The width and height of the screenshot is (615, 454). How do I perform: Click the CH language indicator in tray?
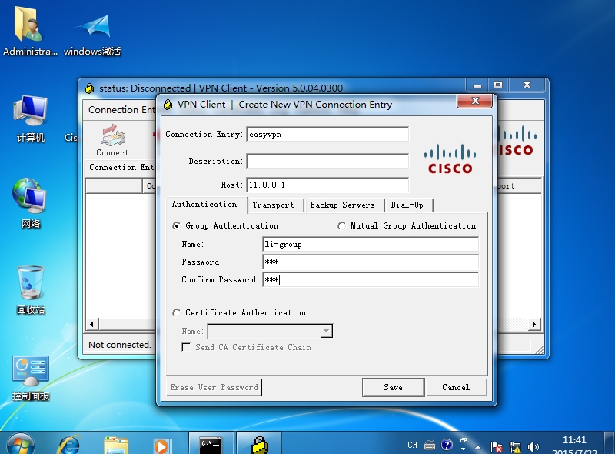point(412,445)
